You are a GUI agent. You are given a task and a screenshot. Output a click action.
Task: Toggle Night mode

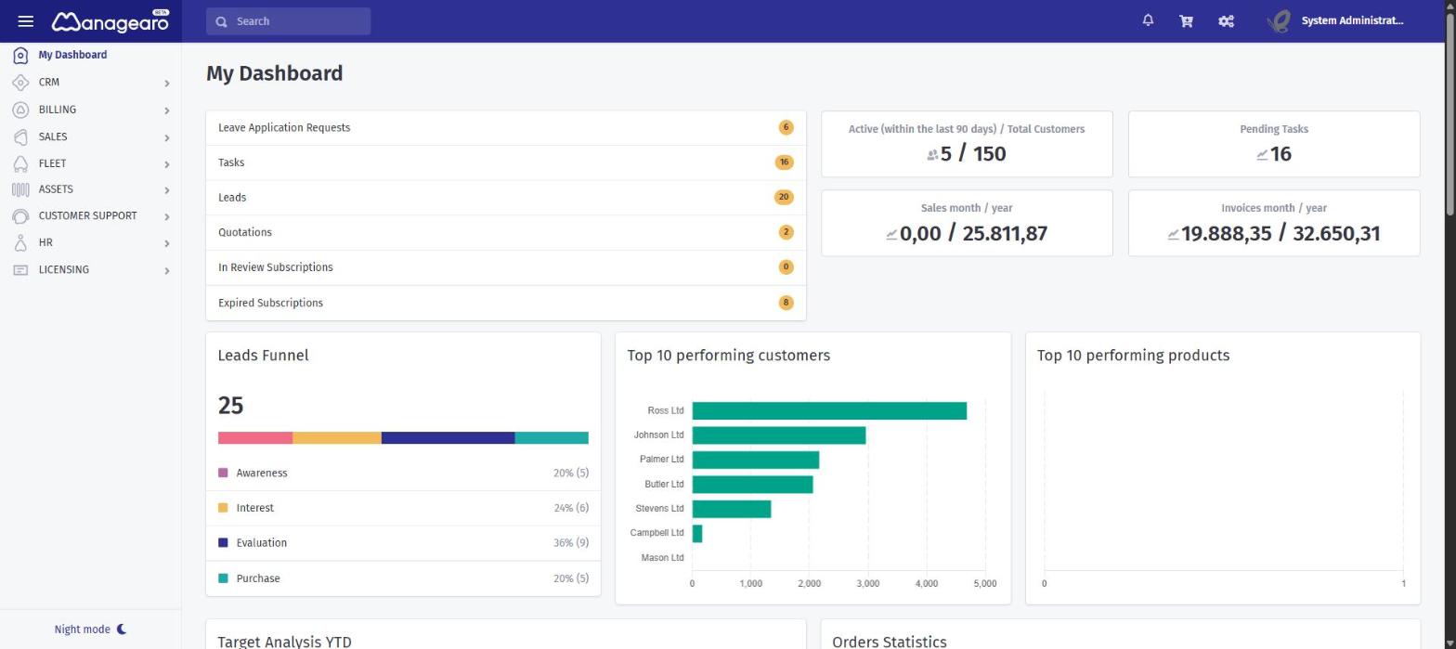90,630
